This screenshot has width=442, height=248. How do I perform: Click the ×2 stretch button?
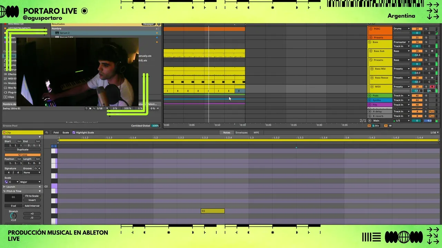pos(32,214)
